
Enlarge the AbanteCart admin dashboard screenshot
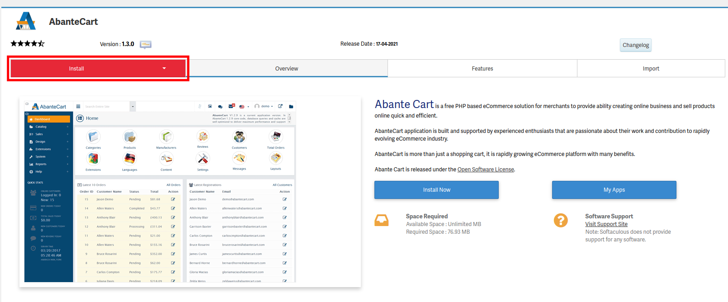tap(160, 191)
